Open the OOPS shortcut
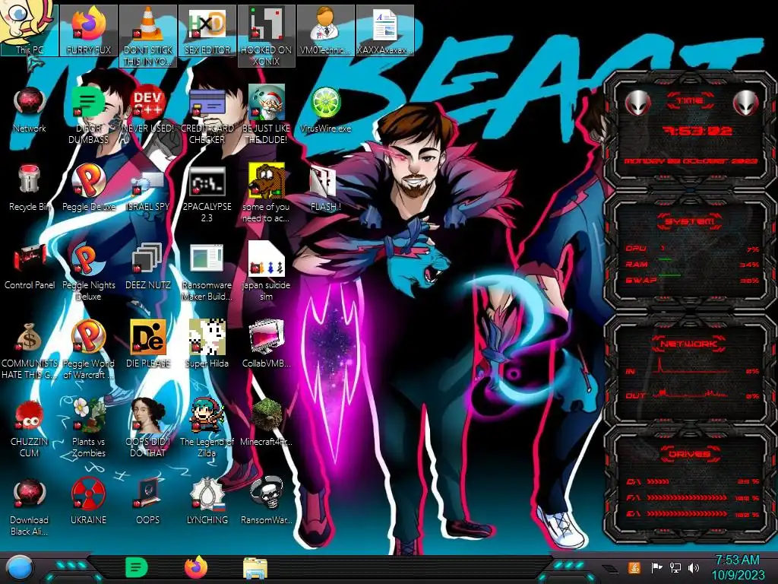The image size is (778, 584). click(x=148, y=502)
